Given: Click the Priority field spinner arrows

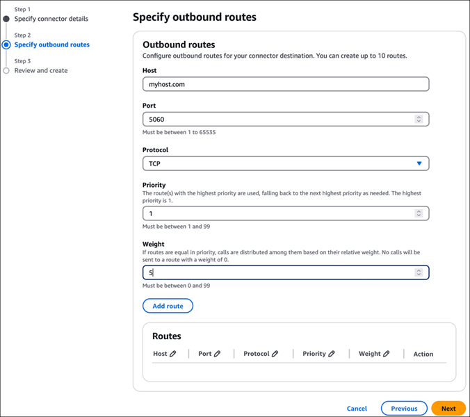Looking at the screenshot, I should coord(419,213).
